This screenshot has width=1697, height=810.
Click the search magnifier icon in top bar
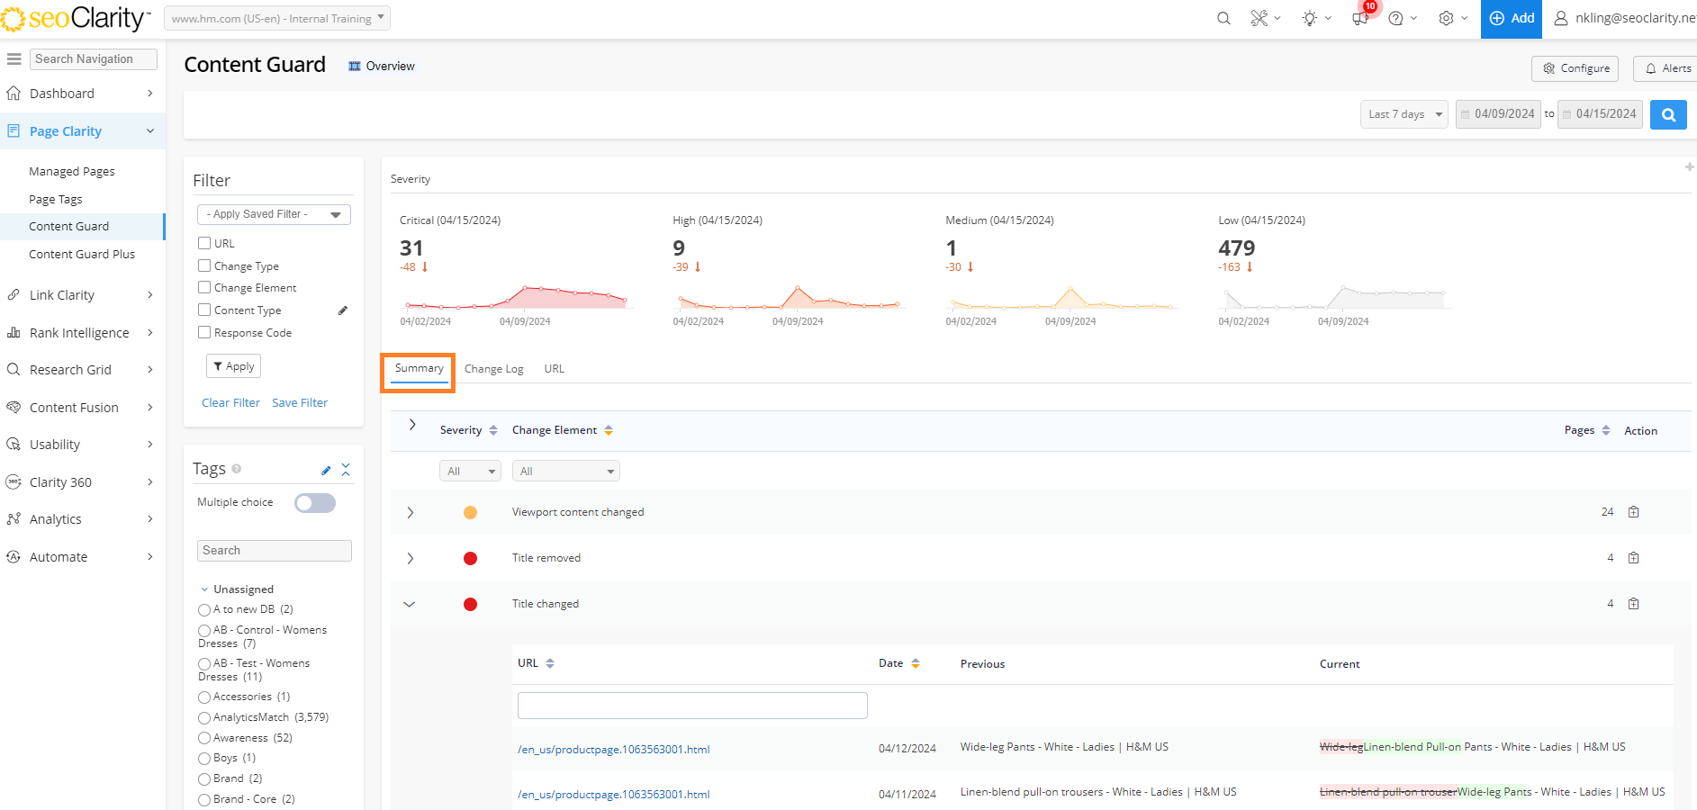pyautogui.click(x=1223, y=18)
